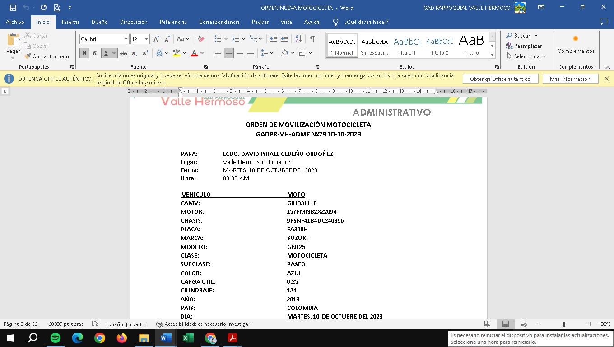The width and height of the screenshot is (614, 347).
Task: Expand the Seleccionar dropdown
Action: click(526, 56)
